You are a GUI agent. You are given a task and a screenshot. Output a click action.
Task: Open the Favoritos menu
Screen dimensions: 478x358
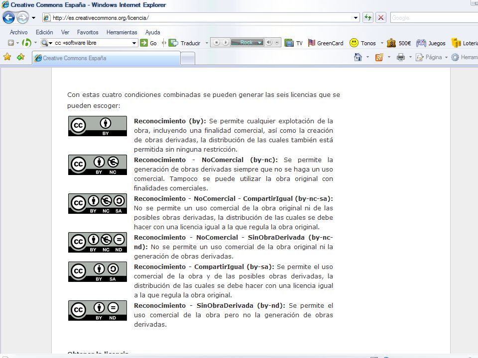pyautogui.click(x=88, y=32)
